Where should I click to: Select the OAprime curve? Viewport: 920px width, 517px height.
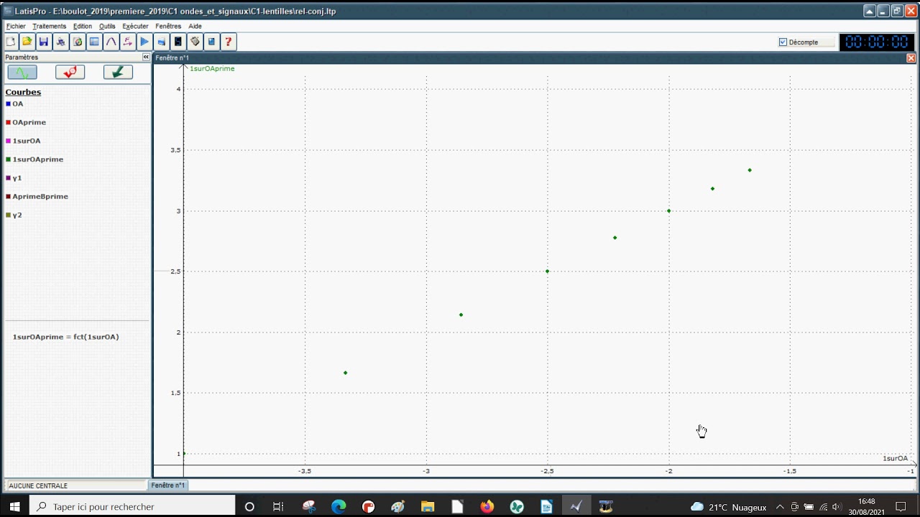[x=29, y=123]
